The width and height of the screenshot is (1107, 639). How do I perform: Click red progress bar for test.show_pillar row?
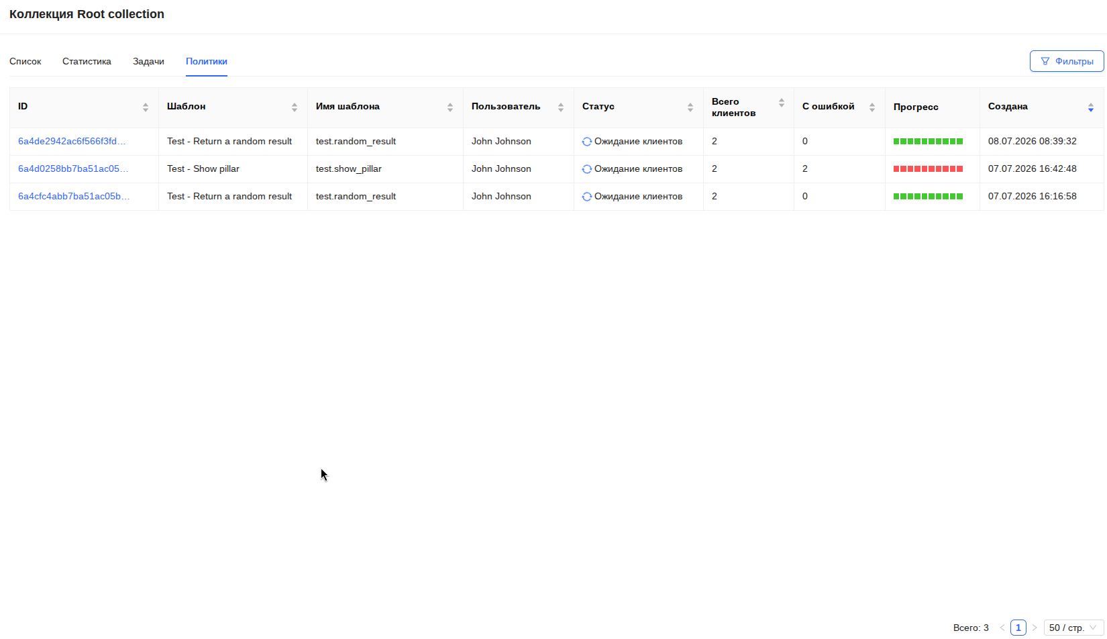pos(928,169)
